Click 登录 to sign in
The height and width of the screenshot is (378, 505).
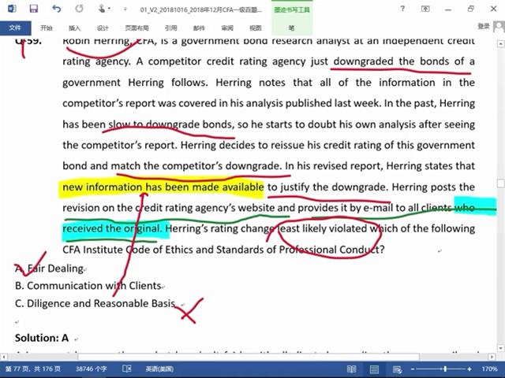484,27
